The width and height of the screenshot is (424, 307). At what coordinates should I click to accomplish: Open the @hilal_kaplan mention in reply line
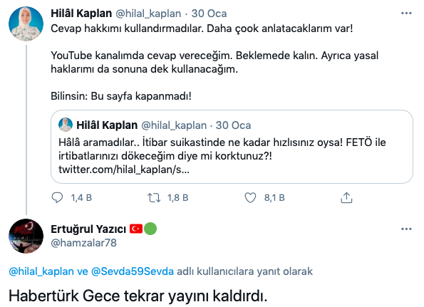(x=41, y=271)
